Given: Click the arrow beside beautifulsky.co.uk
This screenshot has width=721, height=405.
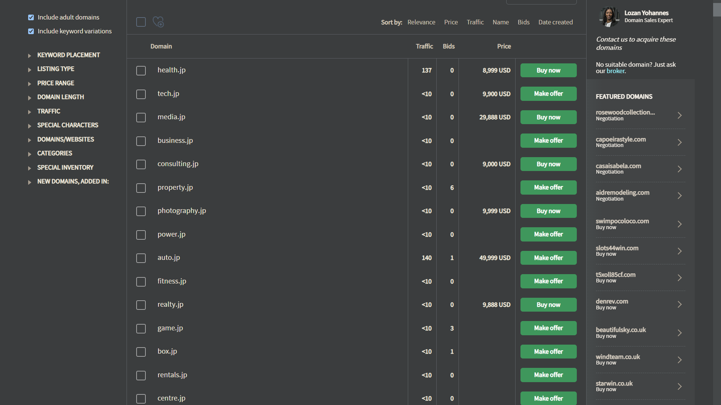Looking at the screenshot, I should pos(679,333).
